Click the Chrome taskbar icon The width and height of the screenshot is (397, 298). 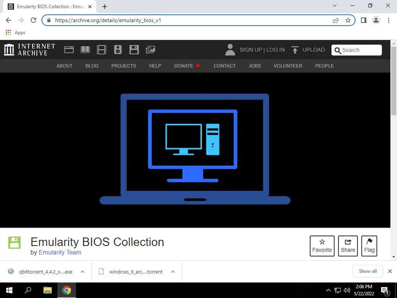tap(67, 290)
